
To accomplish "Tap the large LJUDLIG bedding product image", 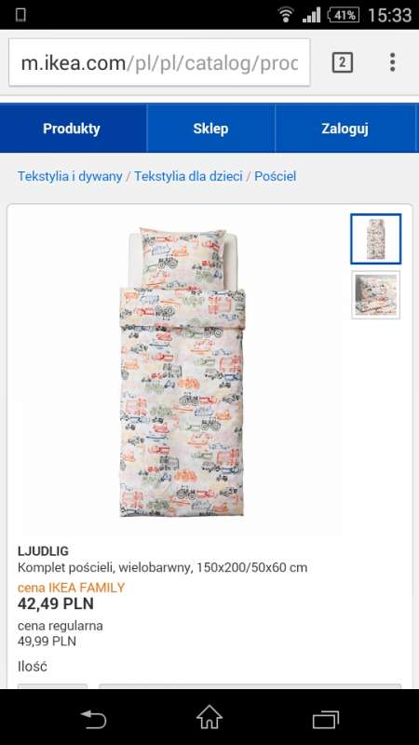I will (x=182, y=372).
